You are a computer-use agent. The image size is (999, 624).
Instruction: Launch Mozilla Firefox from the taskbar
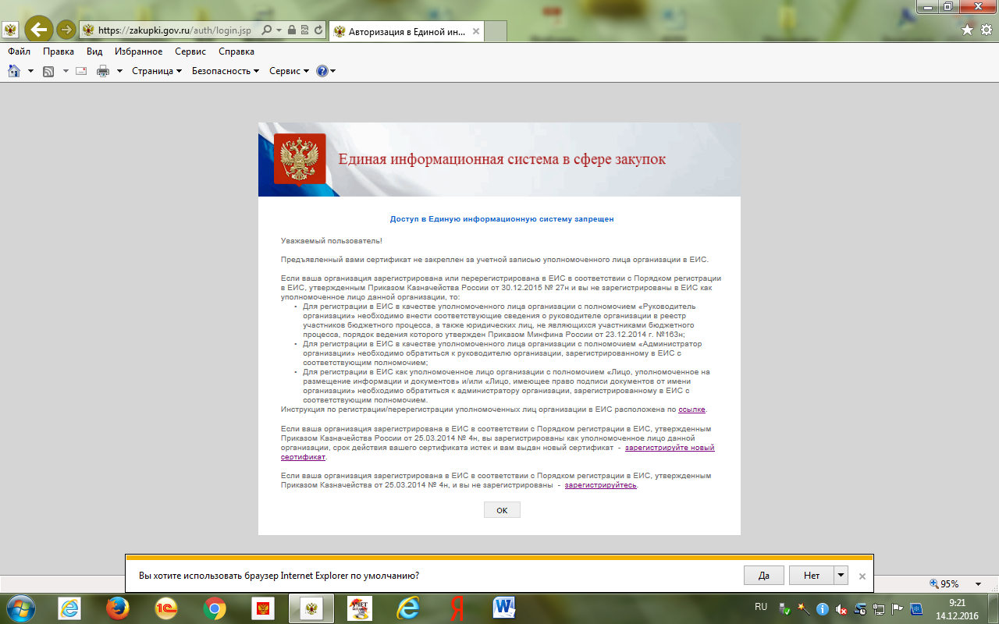pos(118,608)
